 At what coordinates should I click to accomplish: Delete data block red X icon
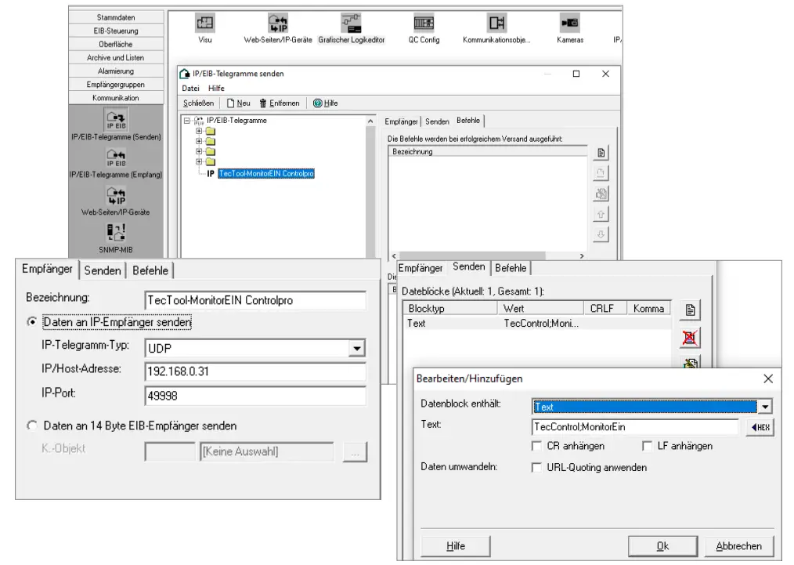coord(690,338)
